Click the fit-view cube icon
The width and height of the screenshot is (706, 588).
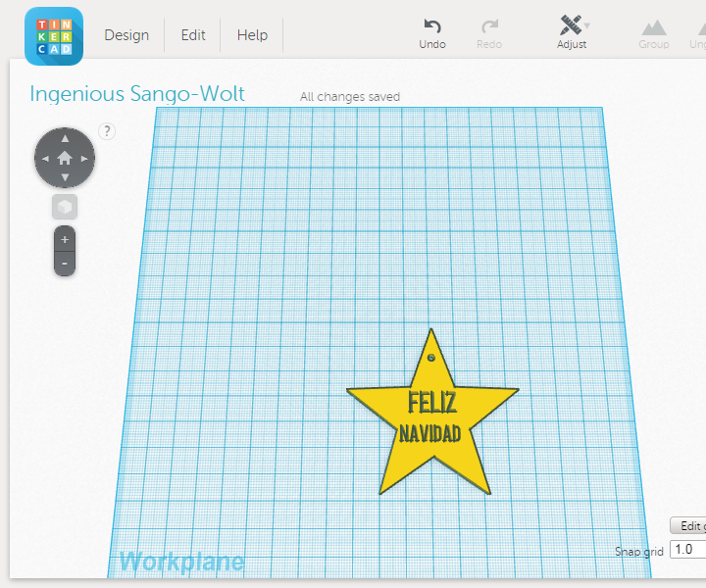(x=65, y=207)
